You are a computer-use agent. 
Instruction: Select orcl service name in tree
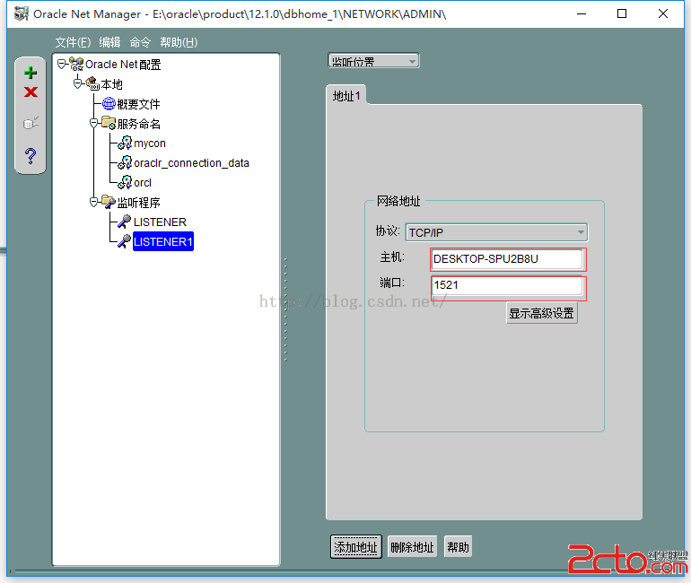click(x=143, y=183)
